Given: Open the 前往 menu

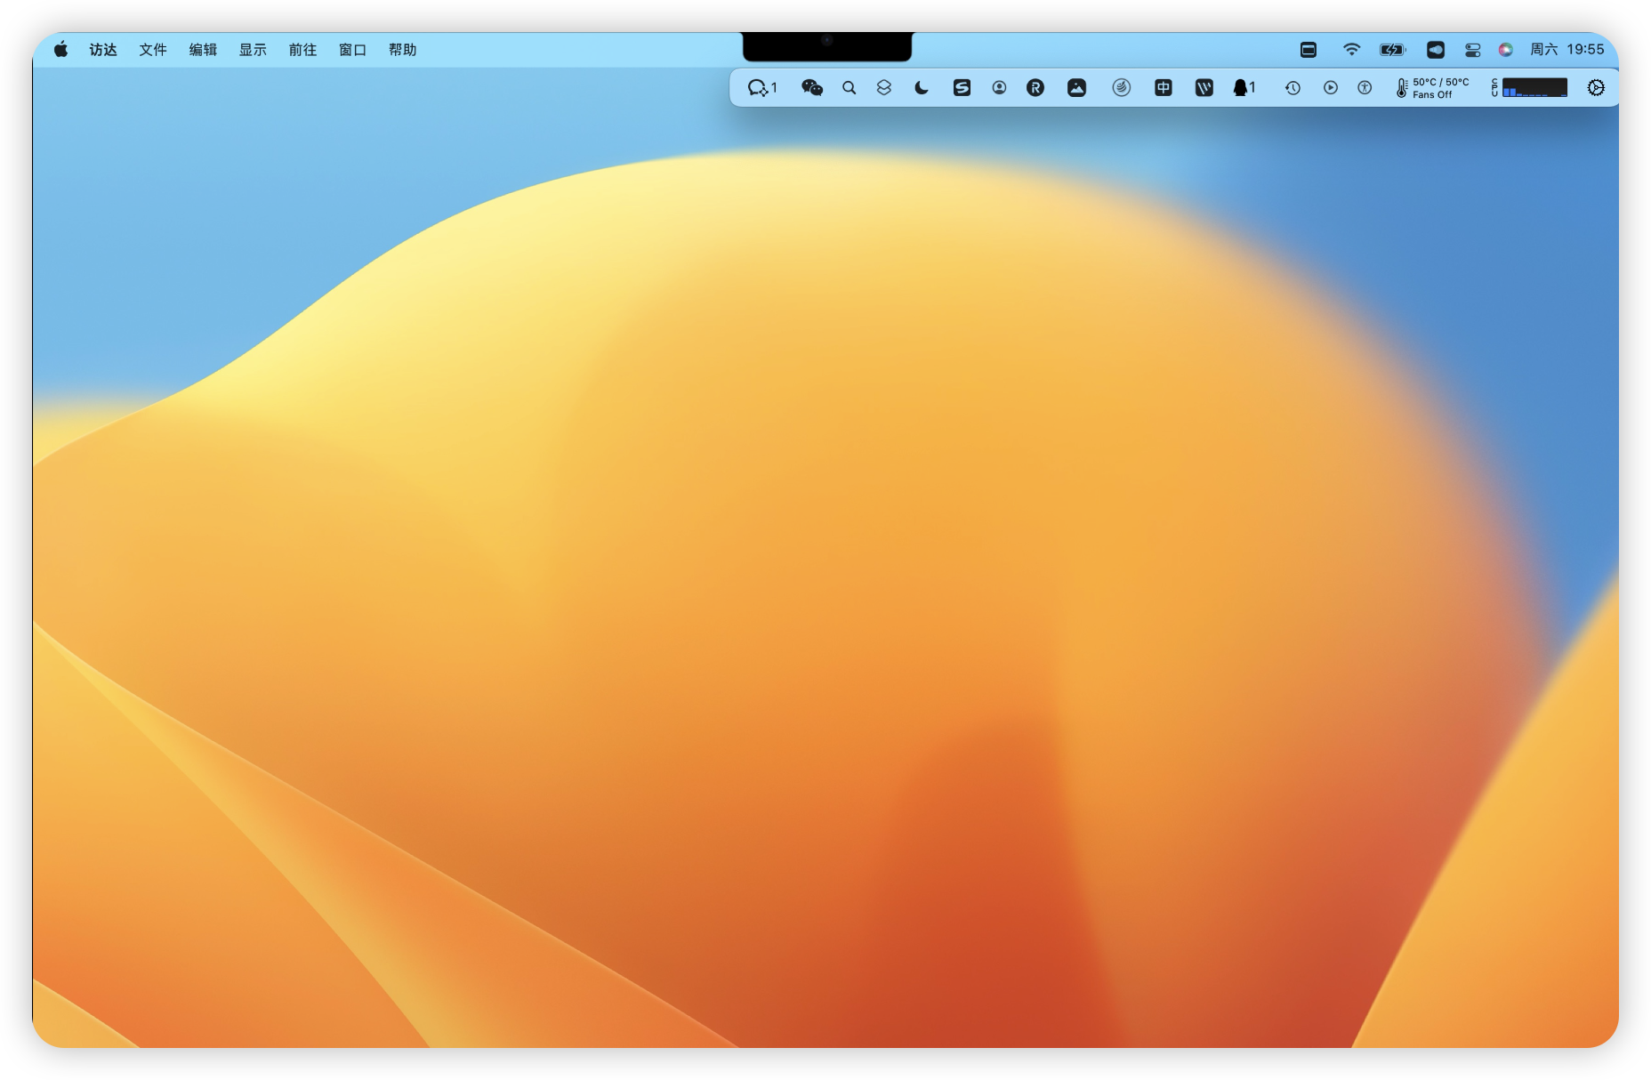Looking at the screenshot, I should pos(302,50).
